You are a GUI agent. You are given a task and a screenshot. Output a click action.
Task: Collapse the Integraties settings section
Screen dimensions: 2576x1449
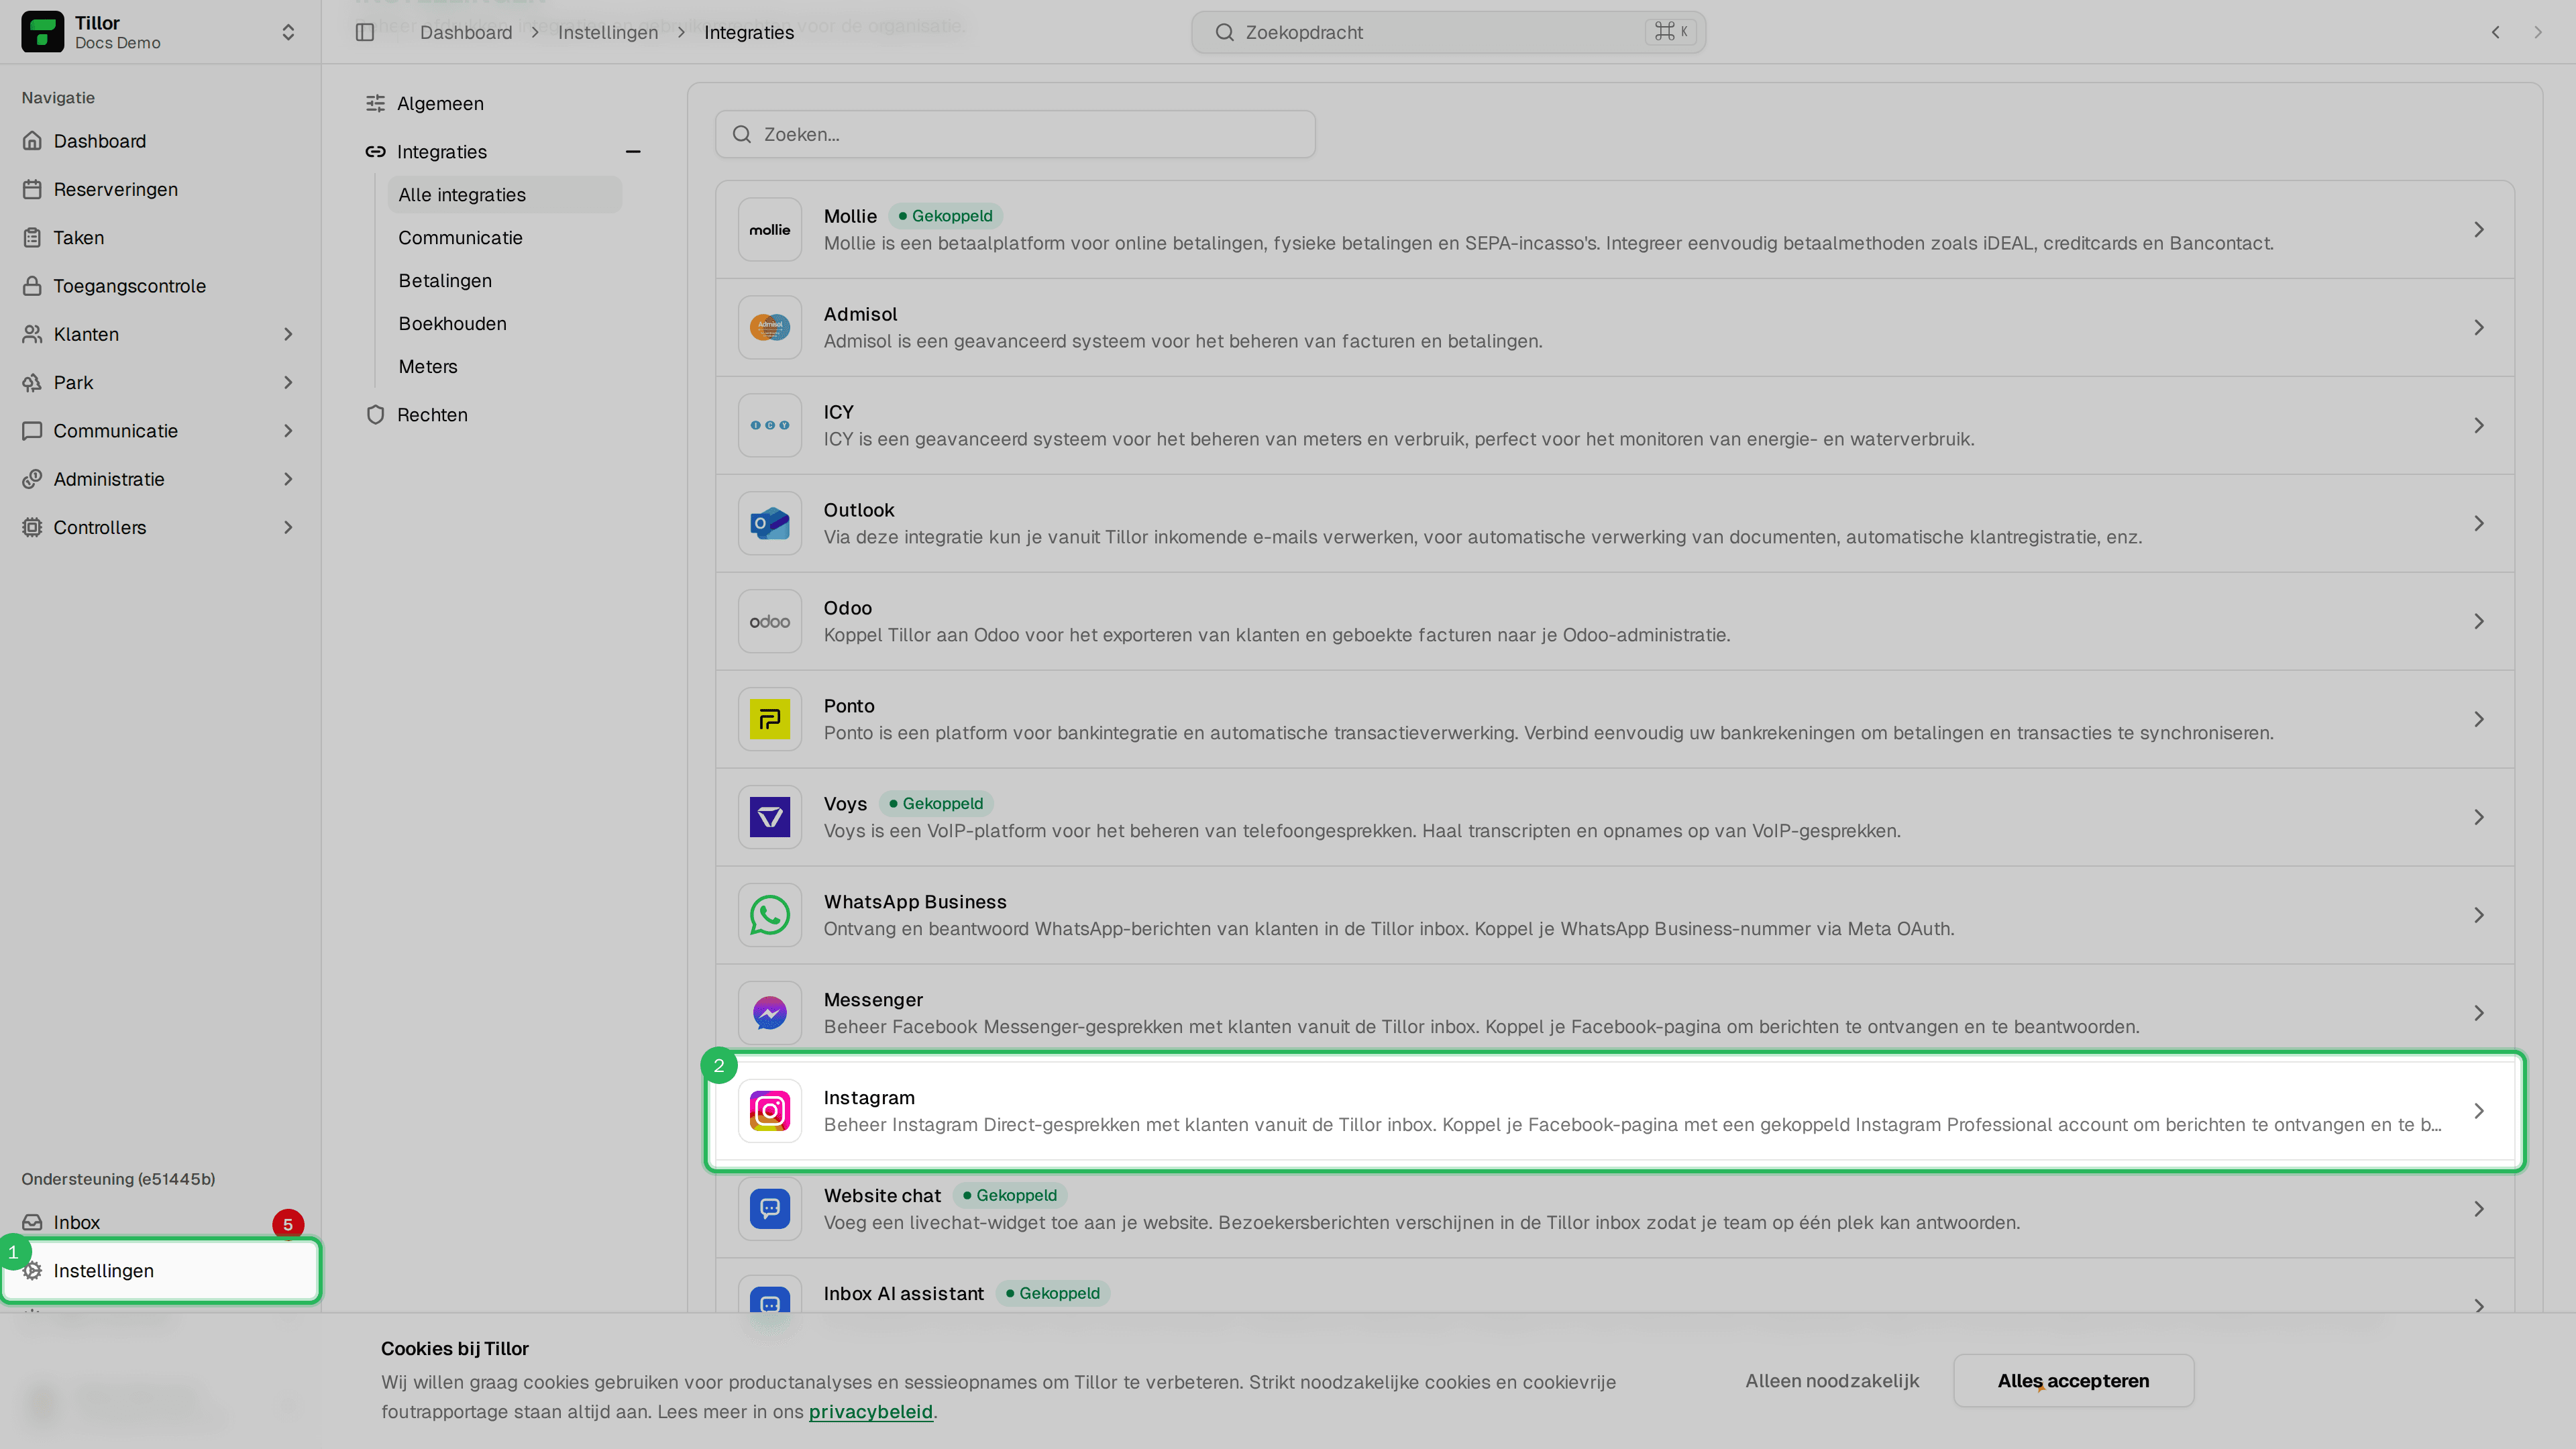tap(633, 152)
